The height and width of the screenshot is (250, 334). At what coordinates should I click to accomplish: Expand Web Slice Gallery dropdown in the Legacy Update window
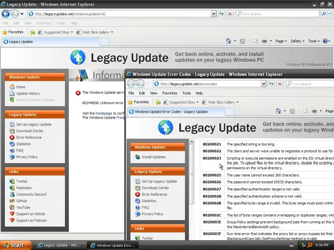pos(112,32)
